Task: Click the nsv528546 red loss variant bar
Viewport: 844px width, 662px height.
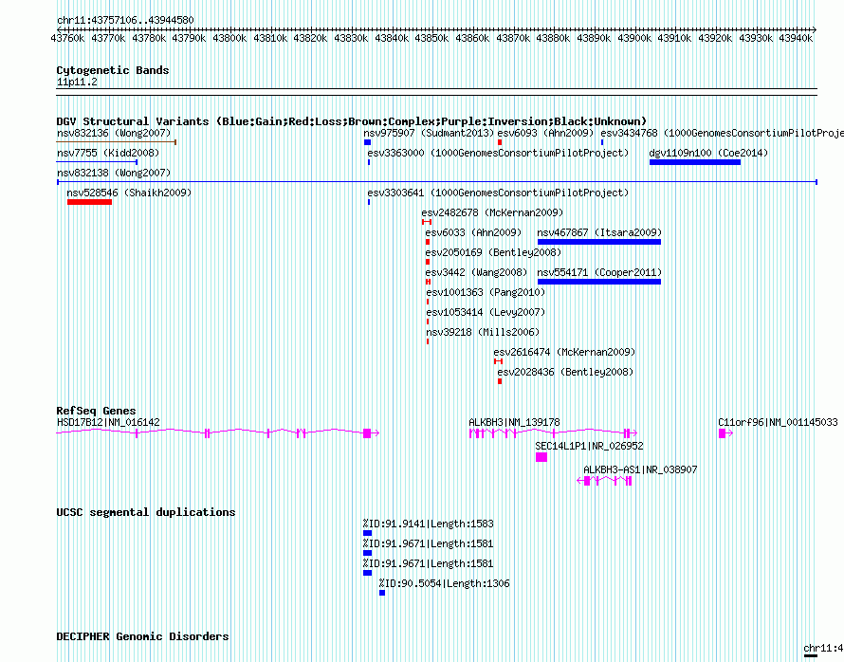Action: click(89, 202)
